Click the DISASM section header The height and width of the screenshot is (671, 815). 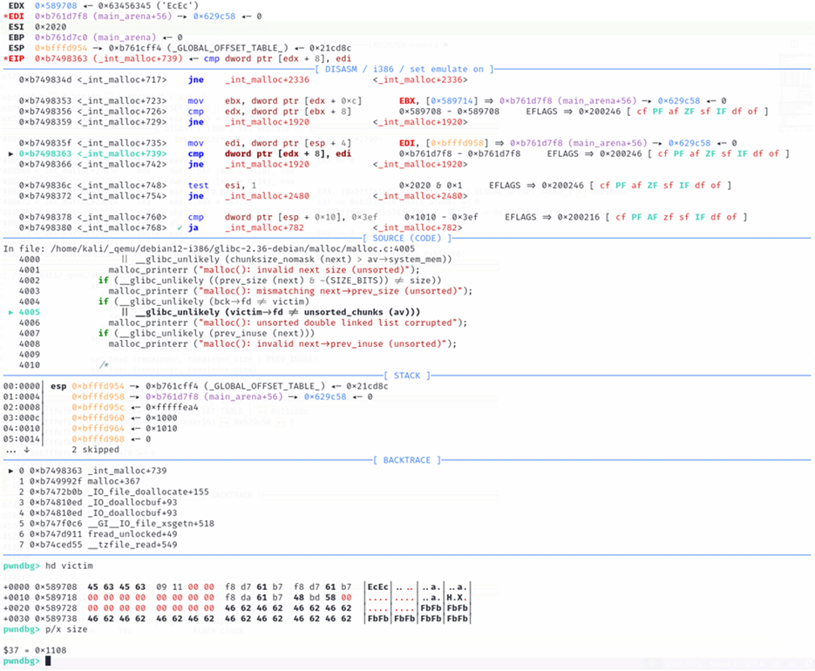click(404, 69)
